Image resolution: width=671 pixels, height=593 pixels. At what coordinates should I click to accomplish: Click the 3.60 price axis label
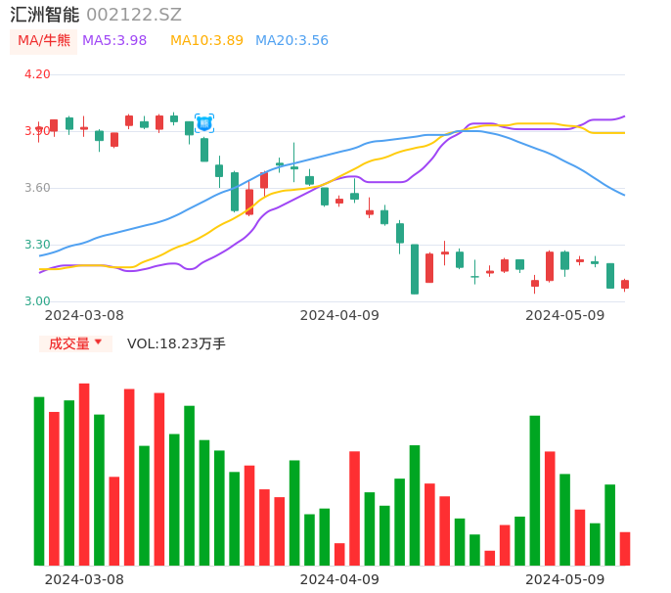(36, 188)
